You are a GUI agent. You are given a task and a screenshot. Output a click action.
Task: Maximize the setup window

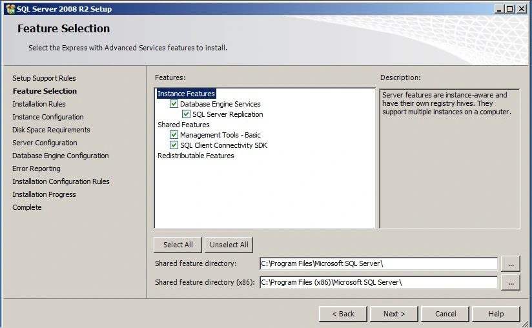pyautogui.click(x=510, y=8)
